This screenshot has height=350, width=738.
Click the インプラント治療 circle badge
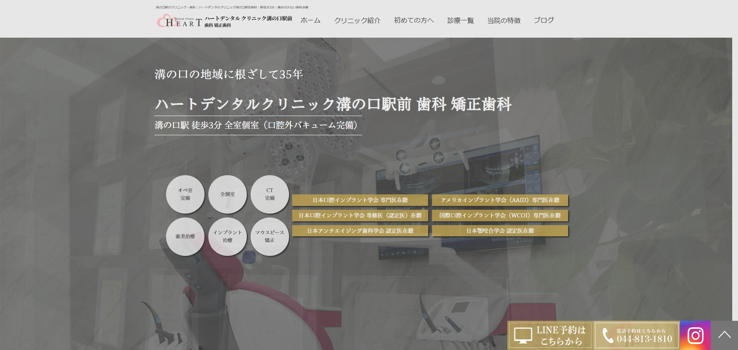(x=228, y=237)
